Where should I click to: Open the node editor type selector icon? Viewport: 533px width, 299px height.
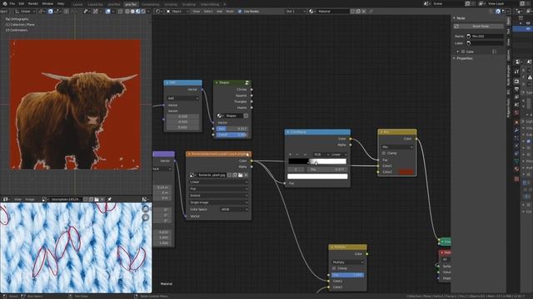coord(158,11)
